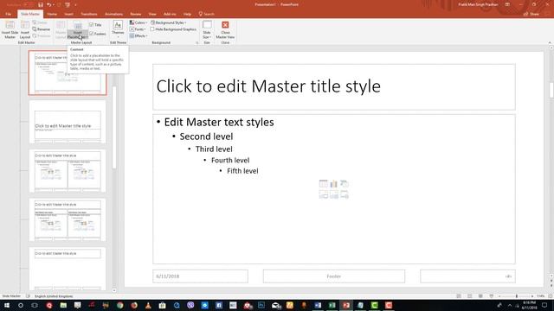Open Firefox from the taskbar
Image resolution: width=554 pixels, height=311 pixels.
[x=134, y=305]
